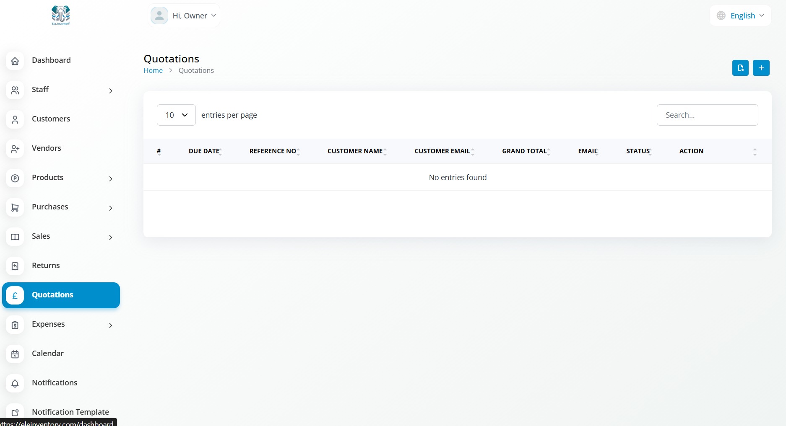Click the Dashboard home icon

pyautogui.click(x=15, y=61)
